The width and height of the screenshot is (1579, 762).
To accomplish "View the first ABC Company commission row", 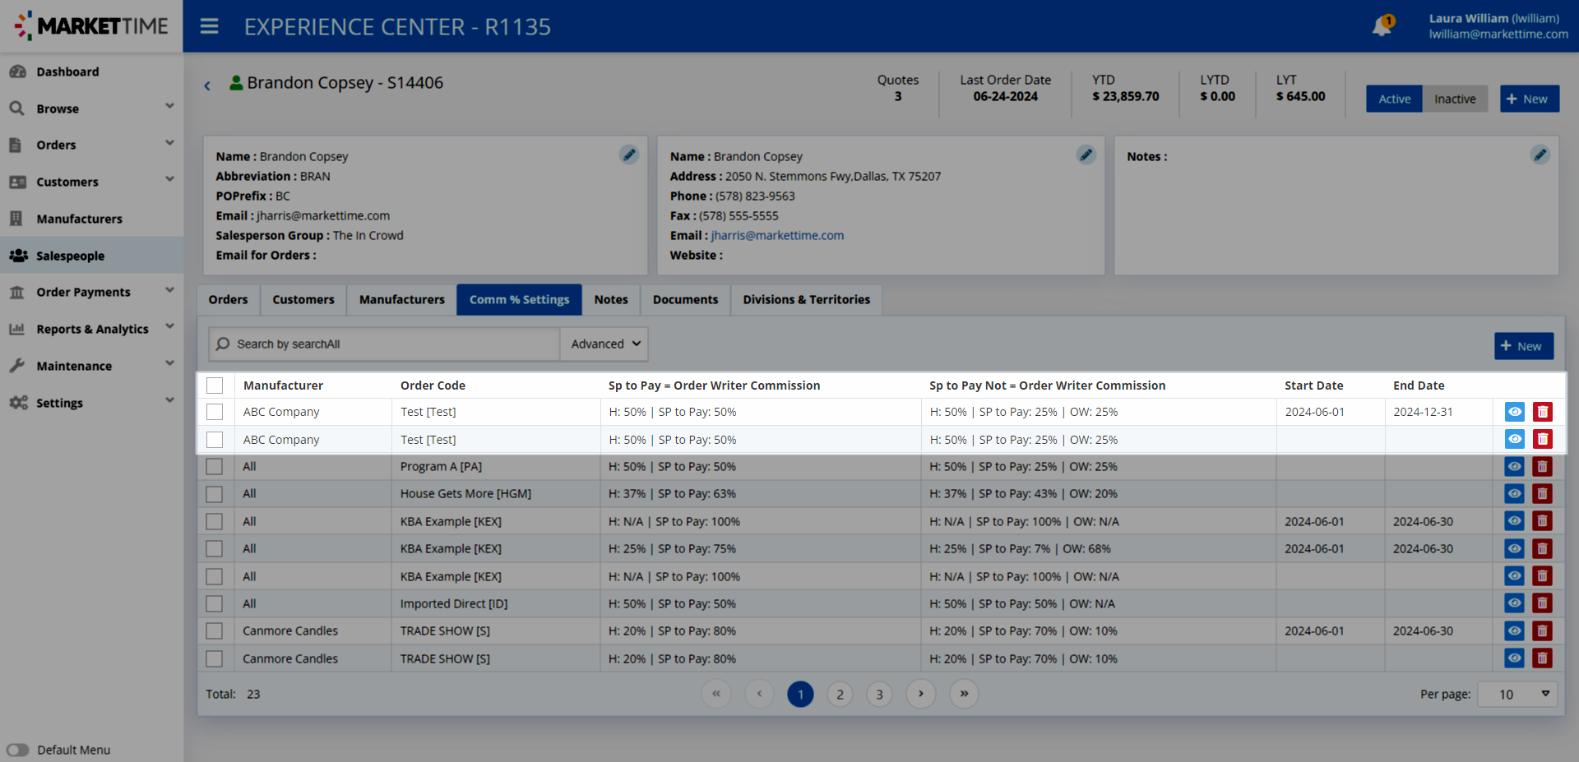I will click(x=1514, y=412).
